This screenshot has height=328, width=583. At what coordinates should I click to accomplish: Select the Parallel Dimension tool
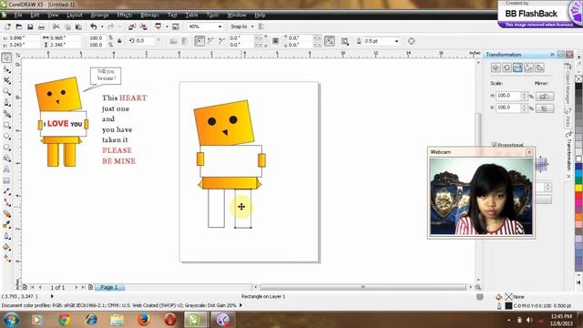pos(6,191)
